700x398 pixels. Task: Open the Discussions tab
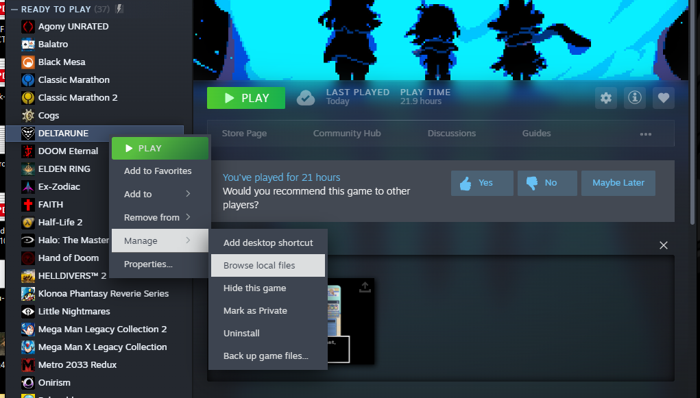451,134
